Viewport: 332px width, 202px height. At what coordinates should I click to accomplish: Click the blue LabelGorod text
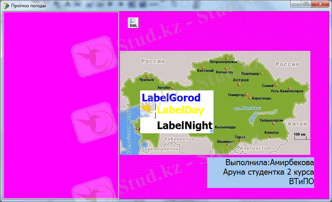click(x=171, y=98)
